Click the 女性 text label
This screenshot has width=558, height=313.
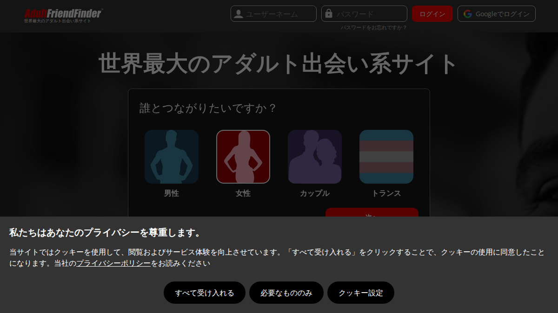click(x=243, y=193)
